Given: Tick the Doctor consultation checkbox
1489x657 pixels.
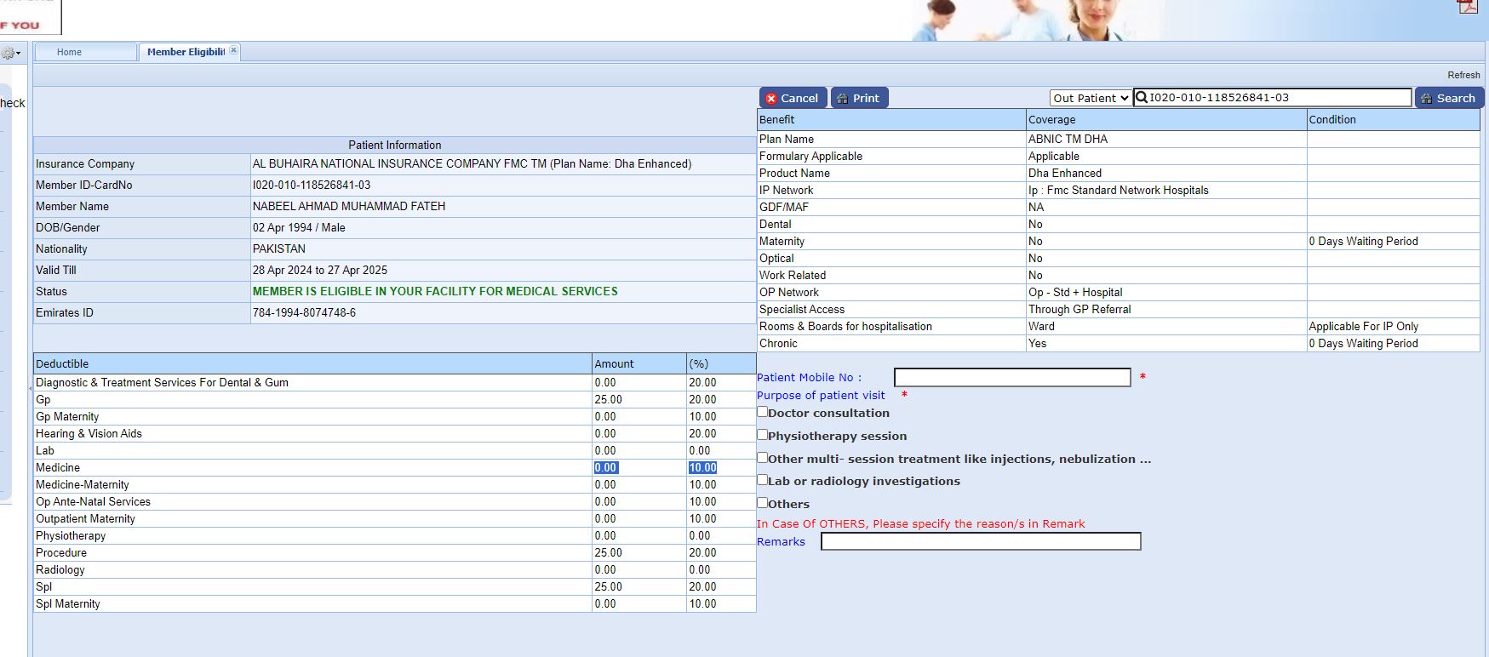Looking at the screenshot, I should click(x=763, y=412).
